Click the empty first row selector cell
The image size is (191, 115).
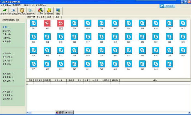point(27,83)
